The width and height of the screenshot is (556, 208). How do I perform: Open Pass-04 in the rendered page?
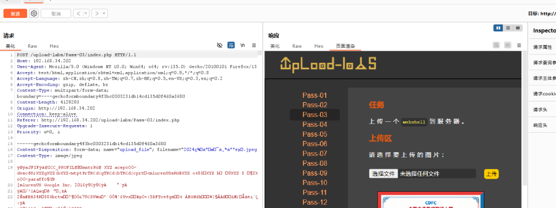click(x=314, y=125)
